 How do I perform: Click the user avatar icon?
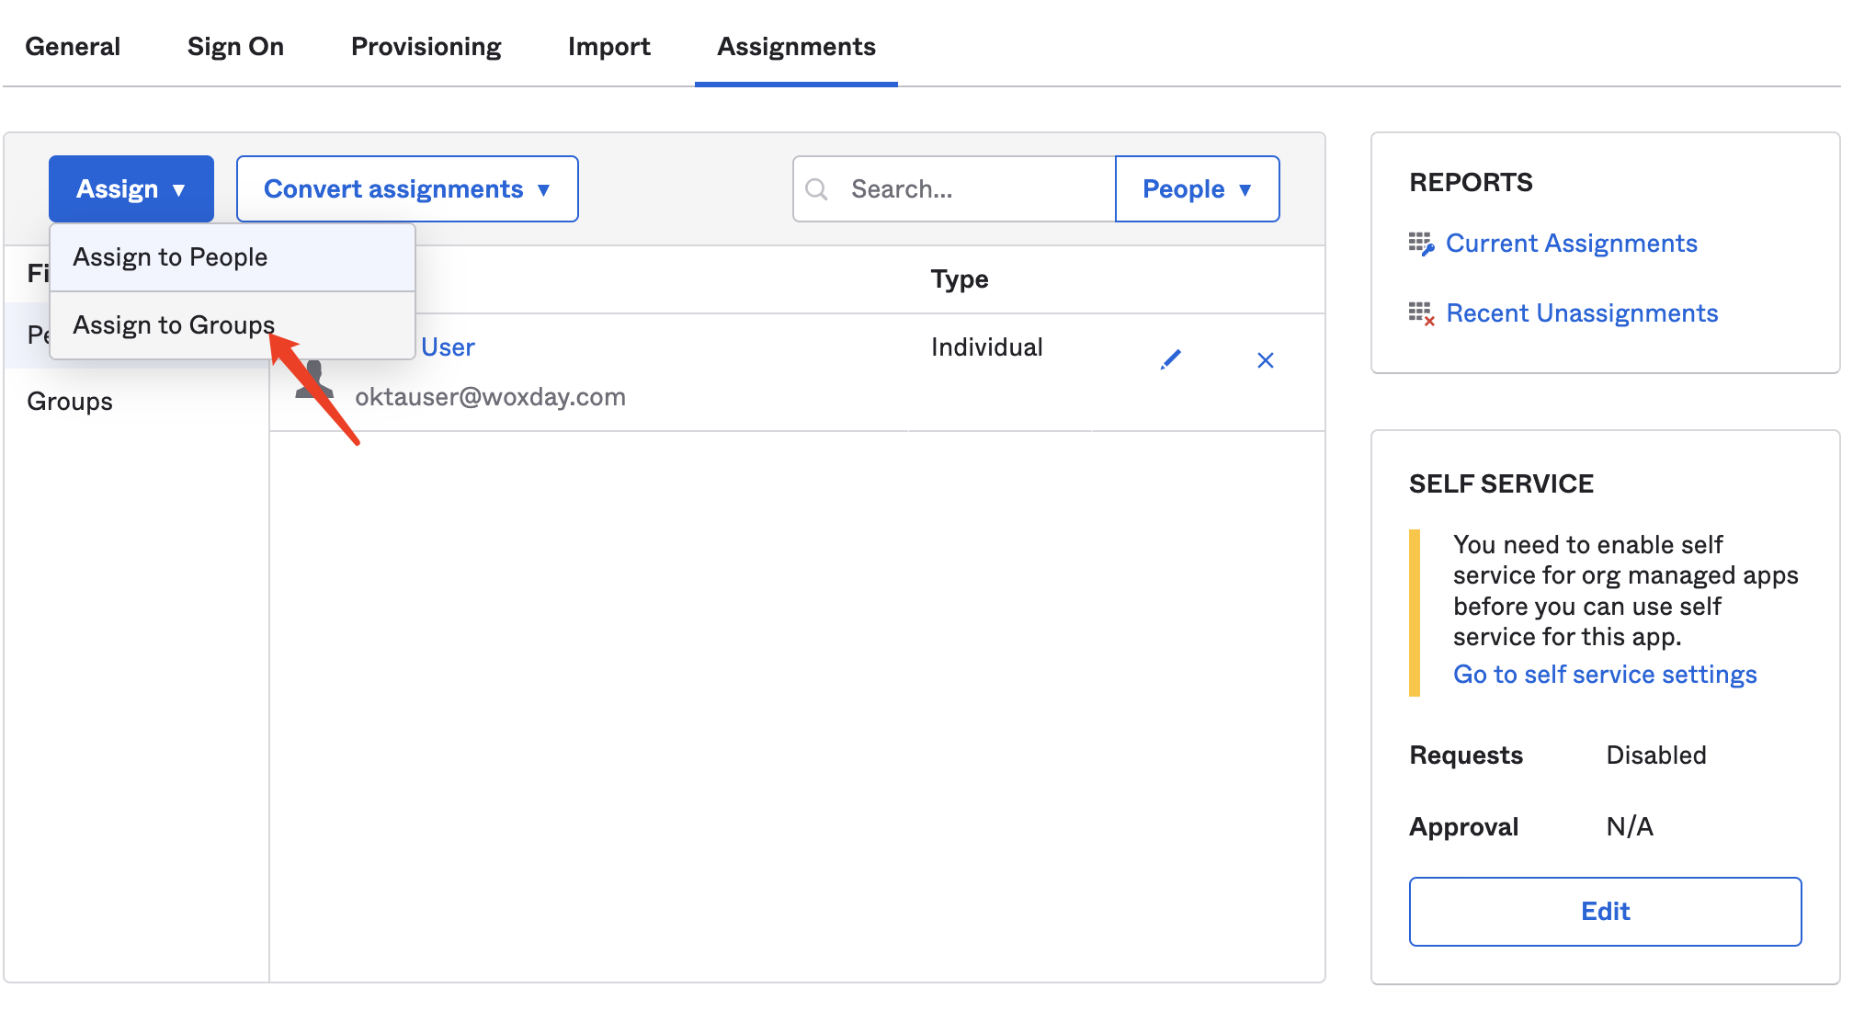tap(314, 379)
